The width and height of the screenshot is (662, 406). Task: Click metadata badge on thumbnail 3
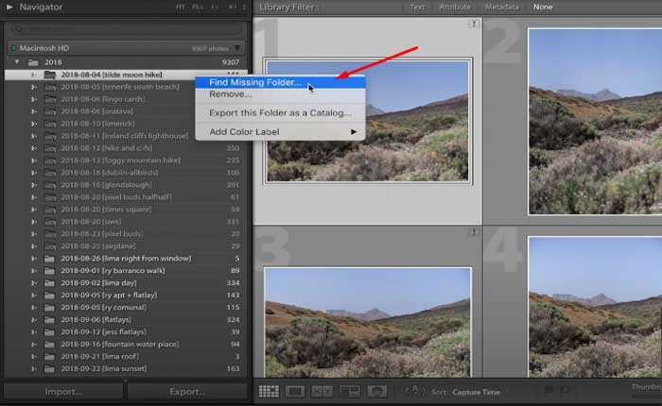(473, 232)
